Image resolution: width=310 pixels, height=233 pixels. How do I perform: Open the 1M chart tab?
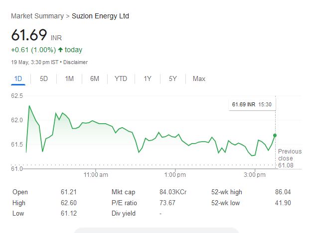click(69, 79)
